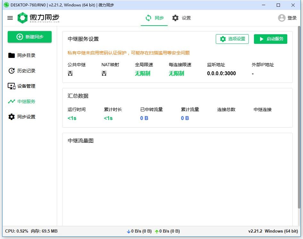Click the 选项设置 button
The width and height of the screenshot is (303, 239).
[232, 39]
